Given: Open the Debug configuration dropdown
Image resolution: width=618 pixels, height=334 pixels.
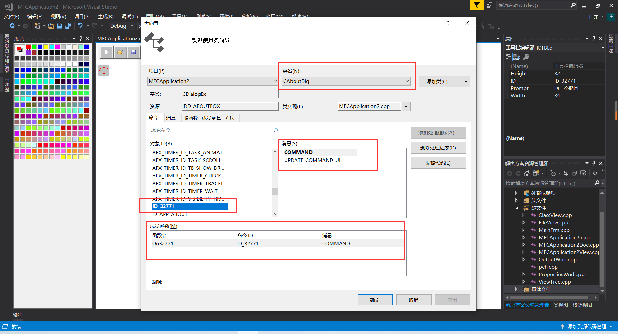Looking at the screenshot, I should (121, 26).
